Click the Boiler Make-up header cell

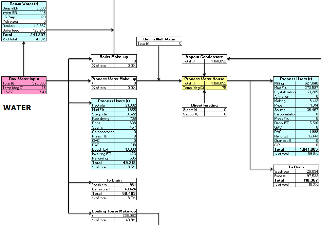pos(114,57)
